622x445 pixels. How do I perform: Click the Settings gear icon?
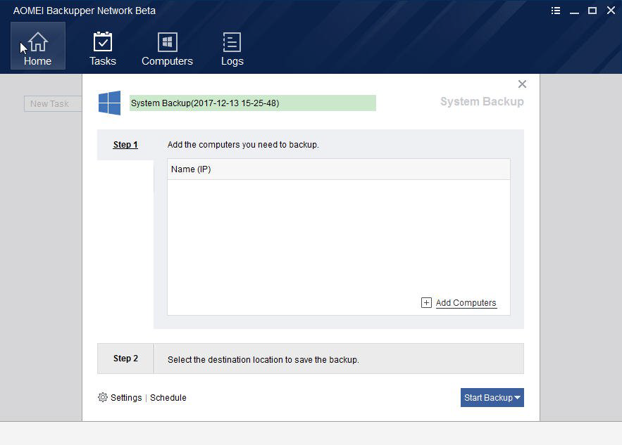pos(103,397)
